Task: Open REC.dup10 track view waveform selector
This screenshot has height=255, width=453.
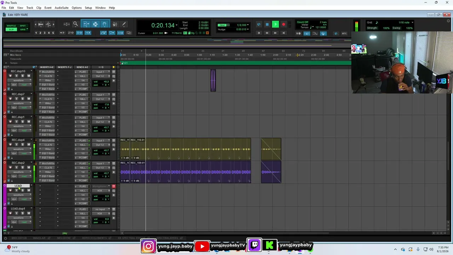Action: coord(20,80)
